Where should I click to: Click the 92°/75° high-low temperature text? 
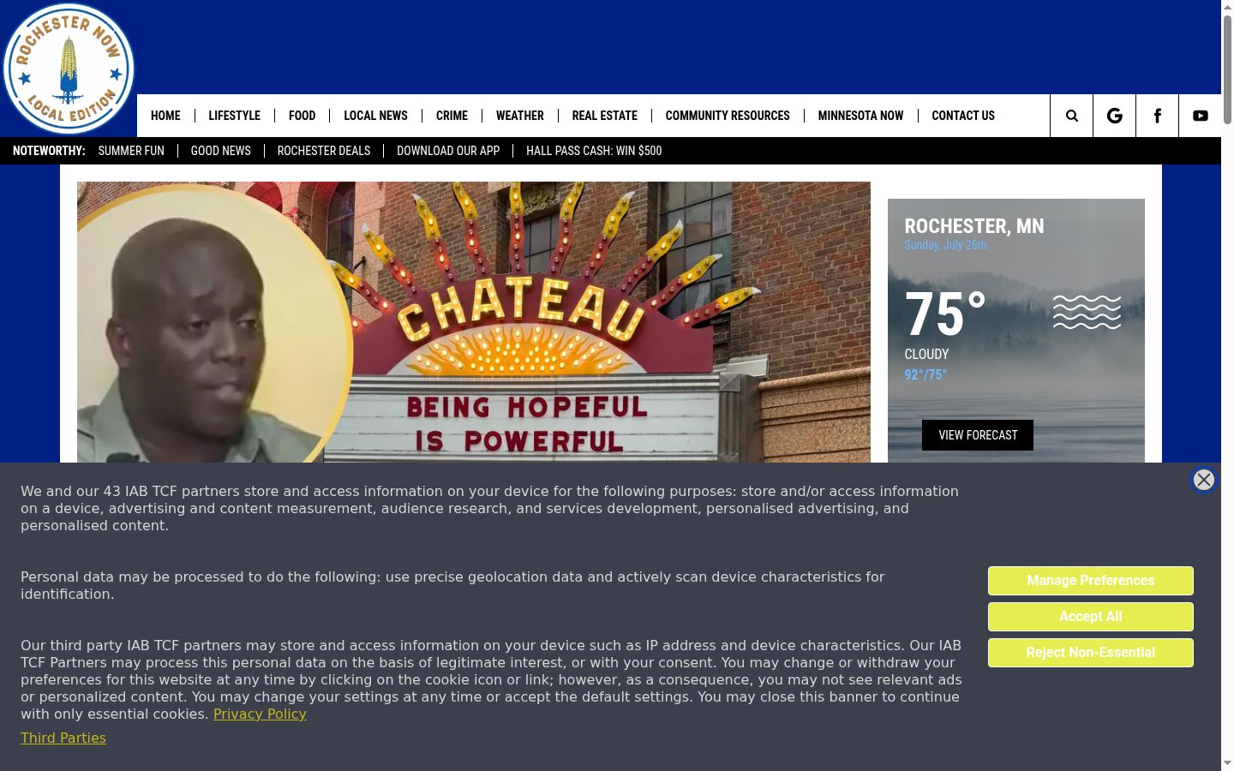pyautogui.click(x=925, y=374)
